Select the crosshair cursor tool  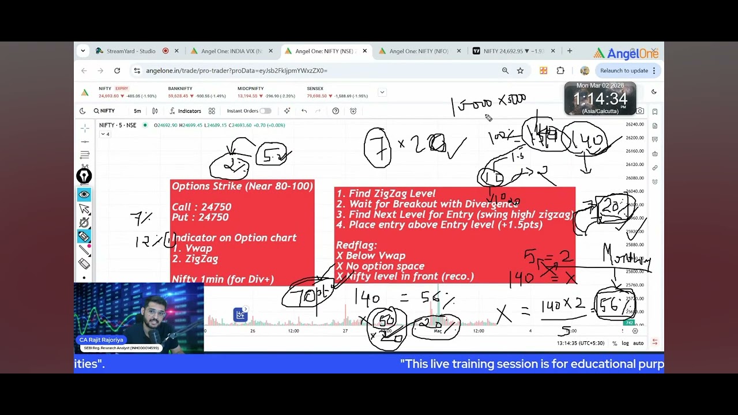[x=85, y=127]
